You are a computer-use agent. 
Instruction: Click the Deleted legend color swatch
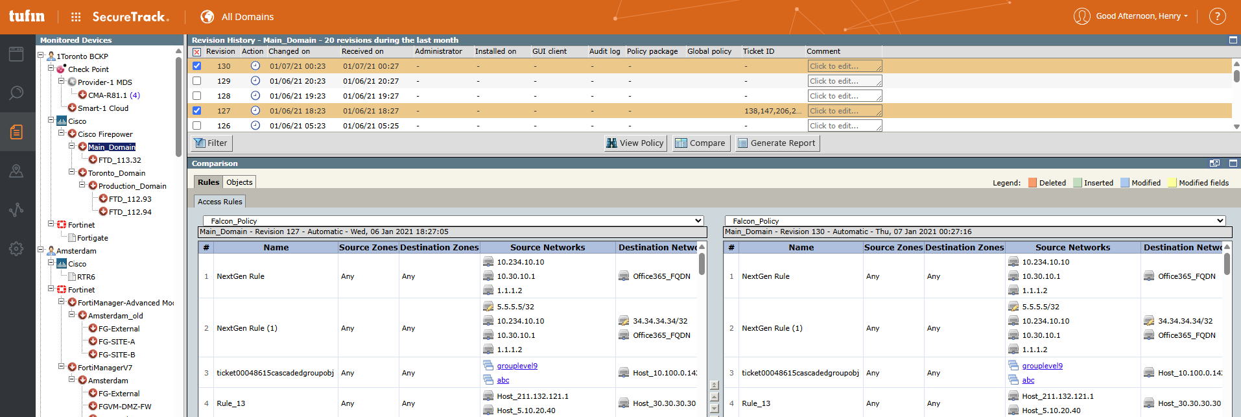[1033, 183]
